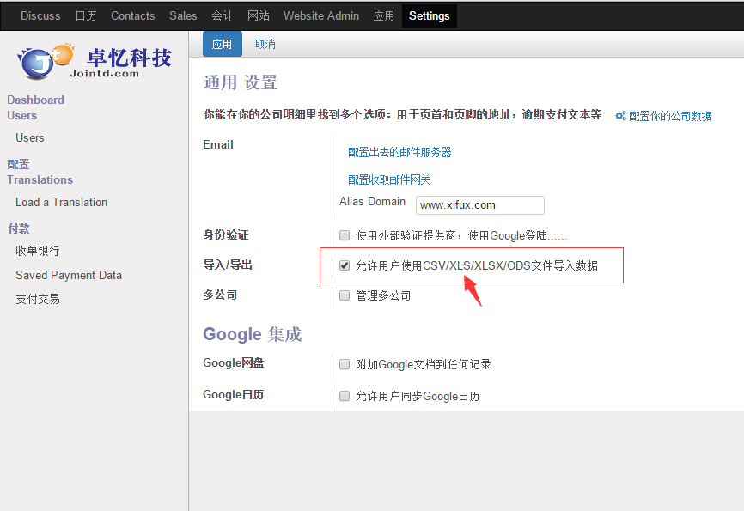Screen dimensions: 744x511
Task: Open Saved Payment Data in sidebar
Action: pos(69,275)
